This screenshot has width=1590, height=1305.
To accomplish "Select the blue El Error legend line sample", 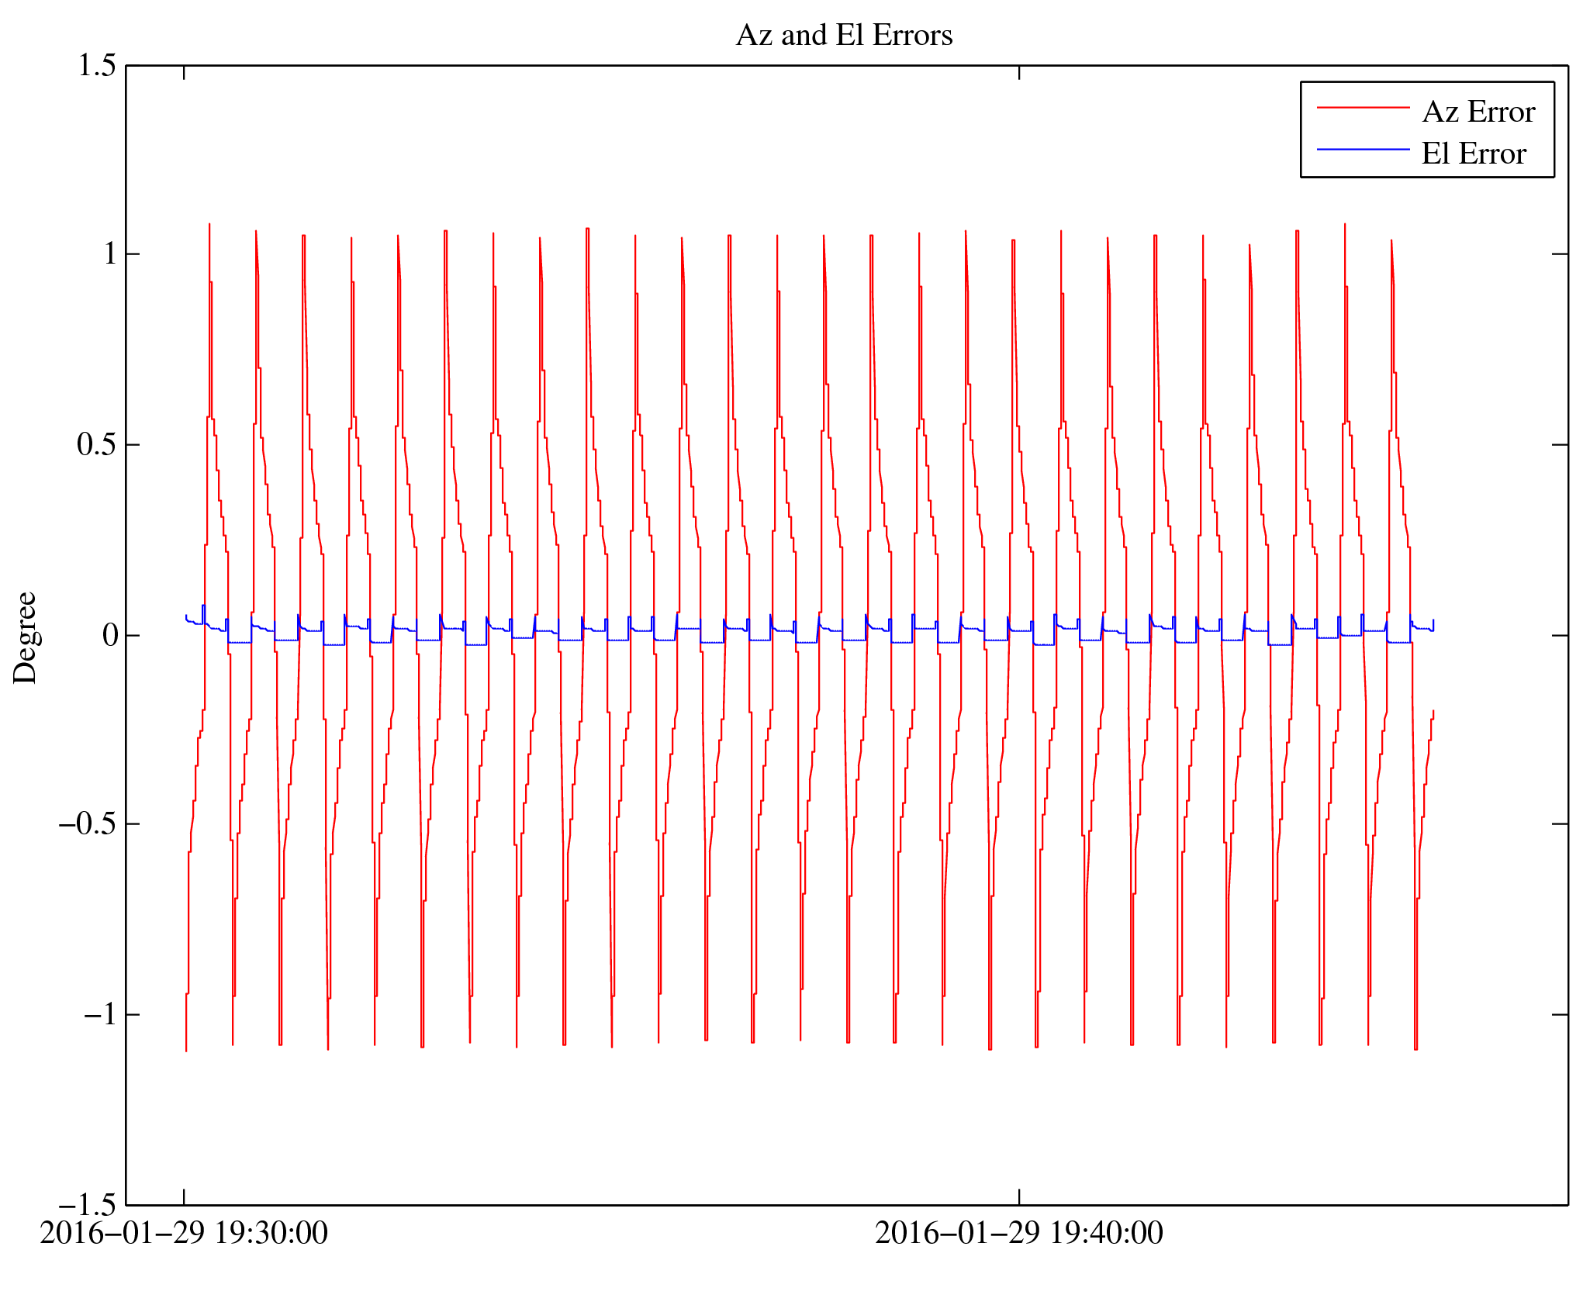I will tap(1362, 149).
